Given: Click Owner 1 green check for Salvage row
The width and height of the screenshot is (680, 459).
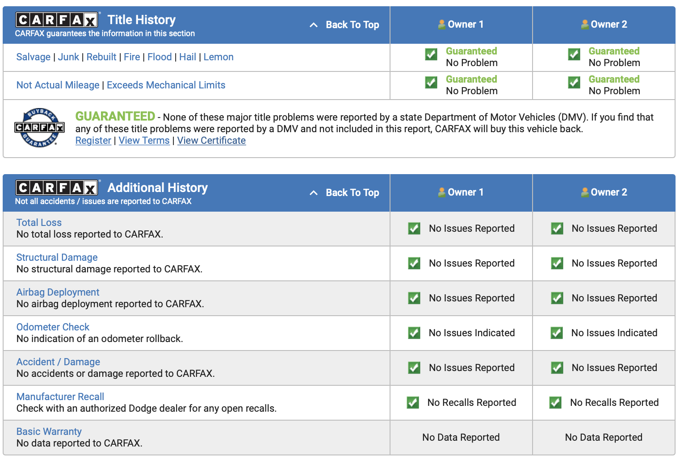Looking at the screenshot, I should click(x=431, y=54).
